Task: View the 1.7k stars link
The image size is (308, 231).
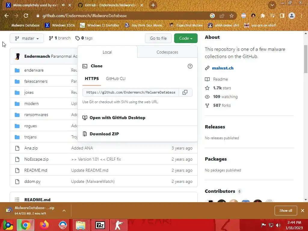Action: pos(222,88)
